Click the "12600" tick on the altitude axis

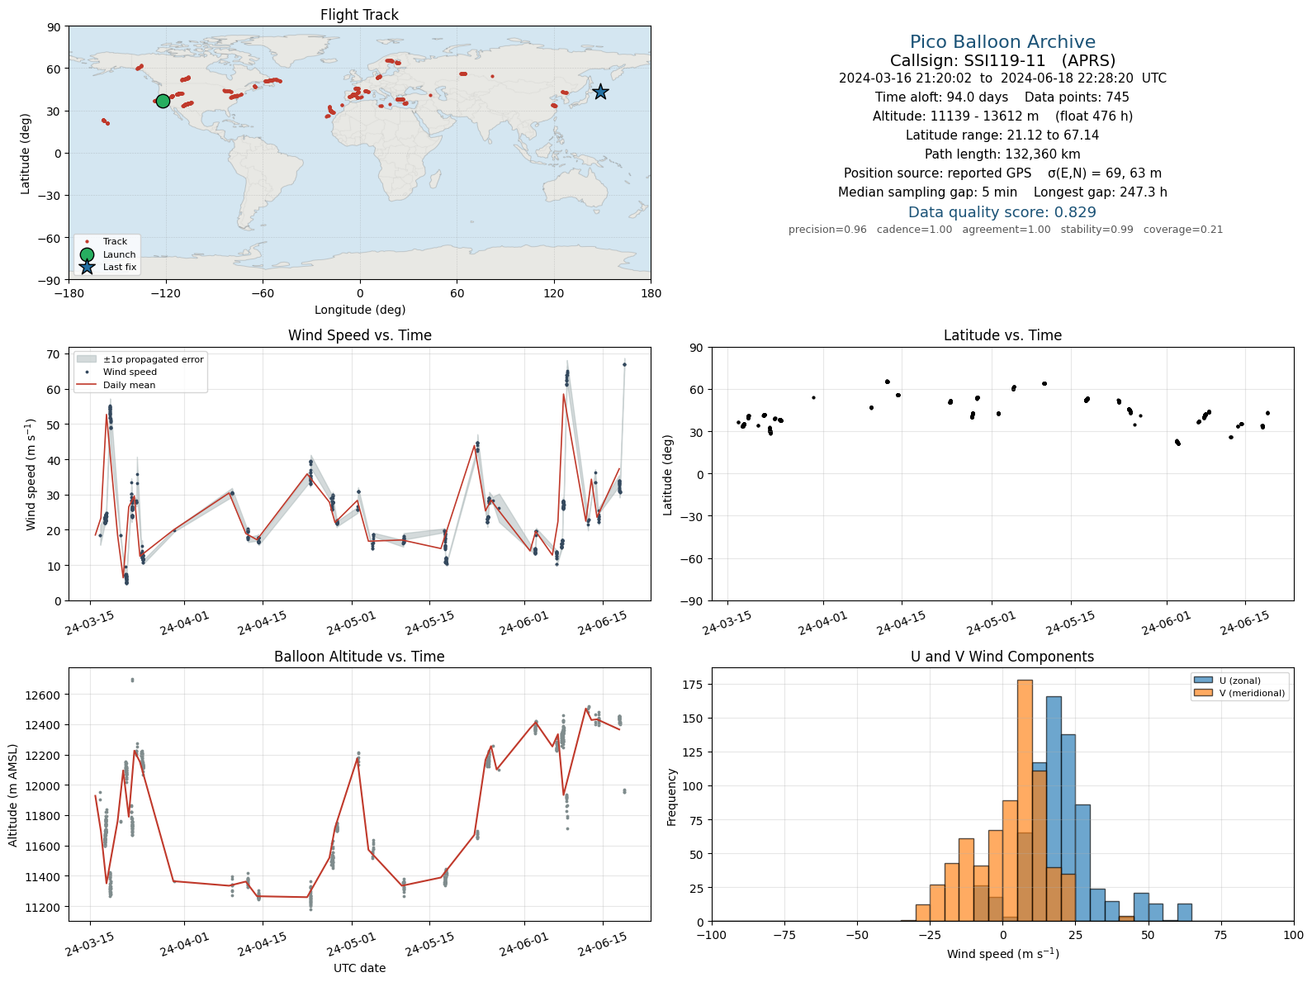click(45, 695)
